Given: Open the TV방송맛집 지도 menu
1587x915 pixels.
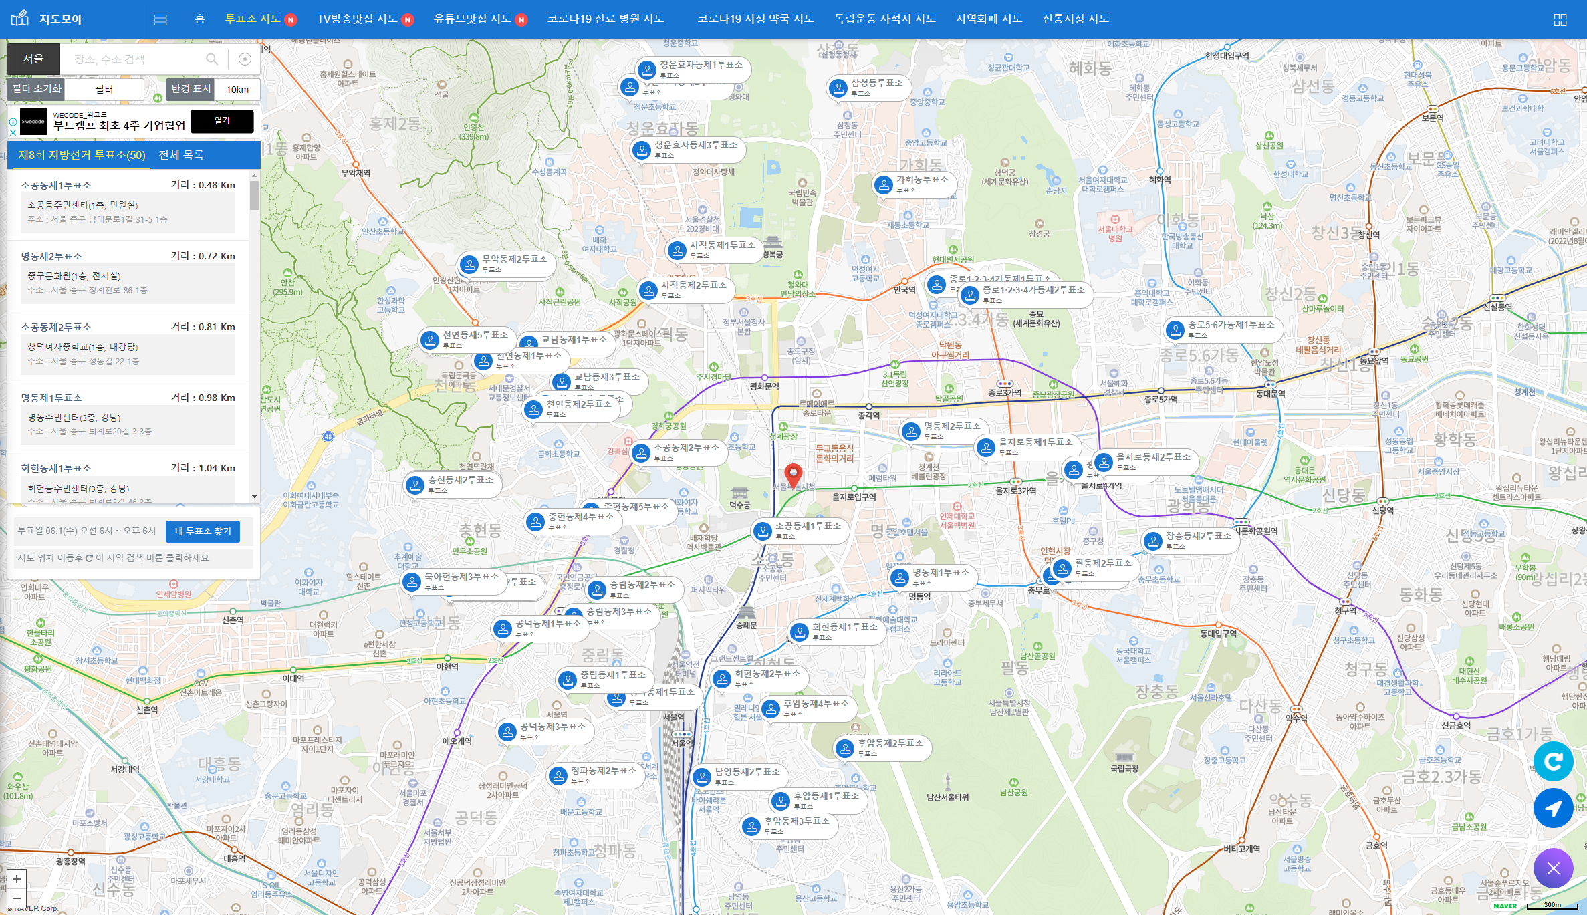Looking at the screenshot, I should (357, 19).
